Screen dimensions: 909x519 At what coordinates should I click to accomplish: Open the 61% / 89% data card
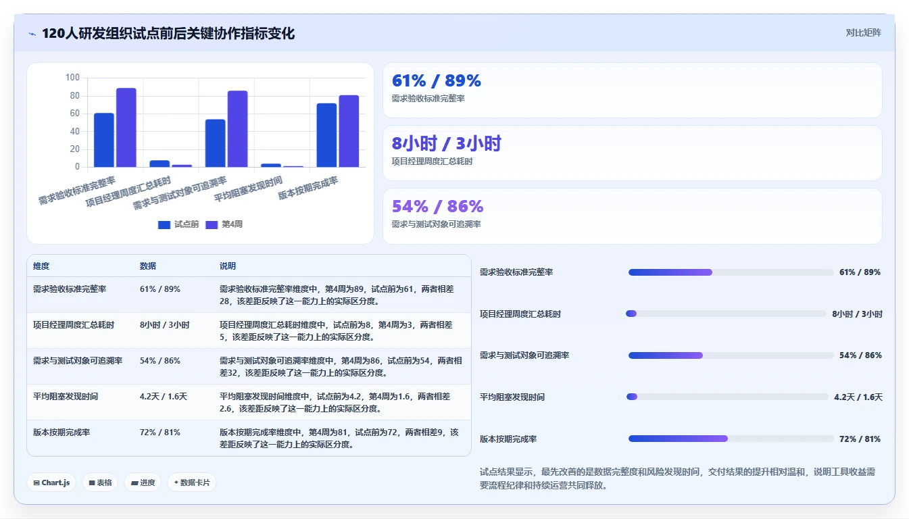[633, 91]
